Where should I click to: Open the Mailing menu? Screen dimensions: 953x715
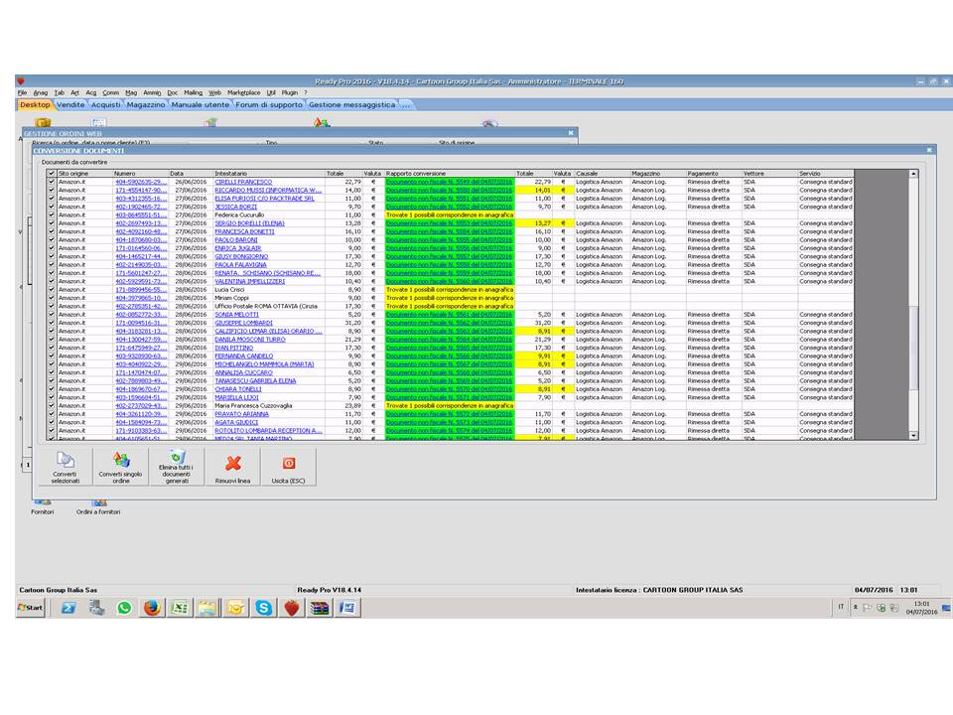click(x=194, y=92)
